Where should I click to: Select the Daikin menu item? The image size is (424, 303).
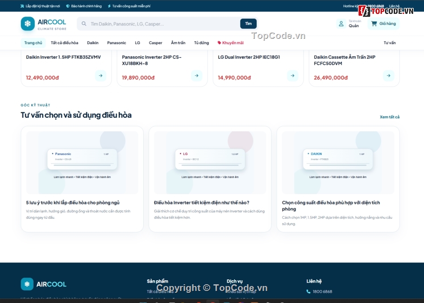93,43
